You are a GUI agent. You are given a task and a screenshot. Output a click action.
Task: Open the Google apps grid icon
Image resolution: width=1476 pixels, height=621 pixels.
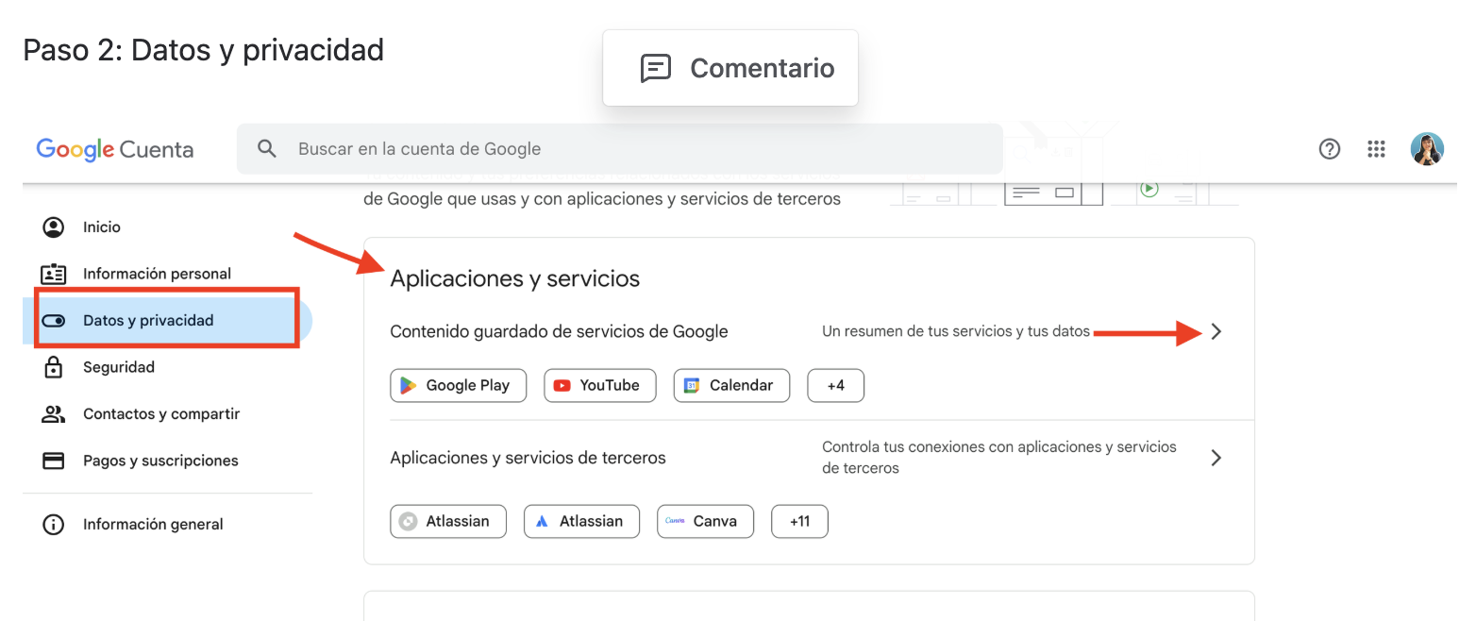pyautogui.click(x=1376, y=149)
